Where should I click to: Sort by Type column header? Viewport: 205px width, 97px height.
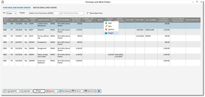click(12, 20)
